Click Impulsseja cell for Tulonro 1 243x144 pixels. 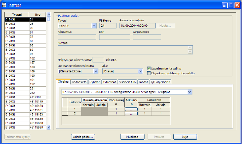[x=116, y=109]
